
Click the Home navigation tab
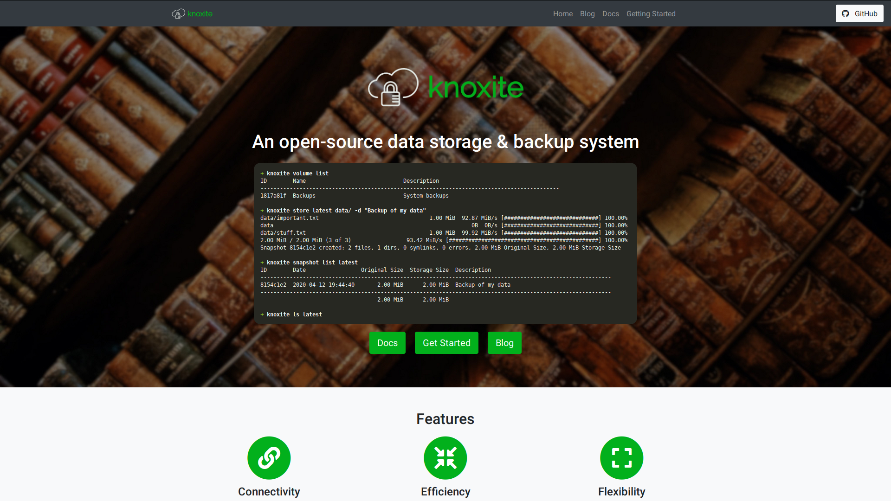coord(563,13)
